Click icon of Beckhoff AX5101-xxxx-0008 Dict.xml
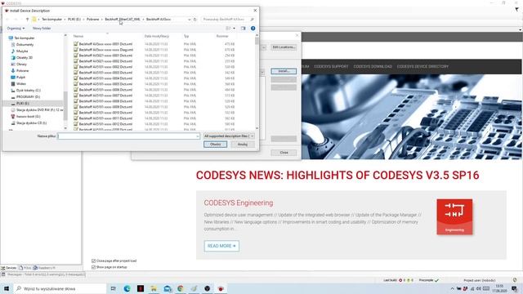 pyautogui.click(x=76, y=101)
